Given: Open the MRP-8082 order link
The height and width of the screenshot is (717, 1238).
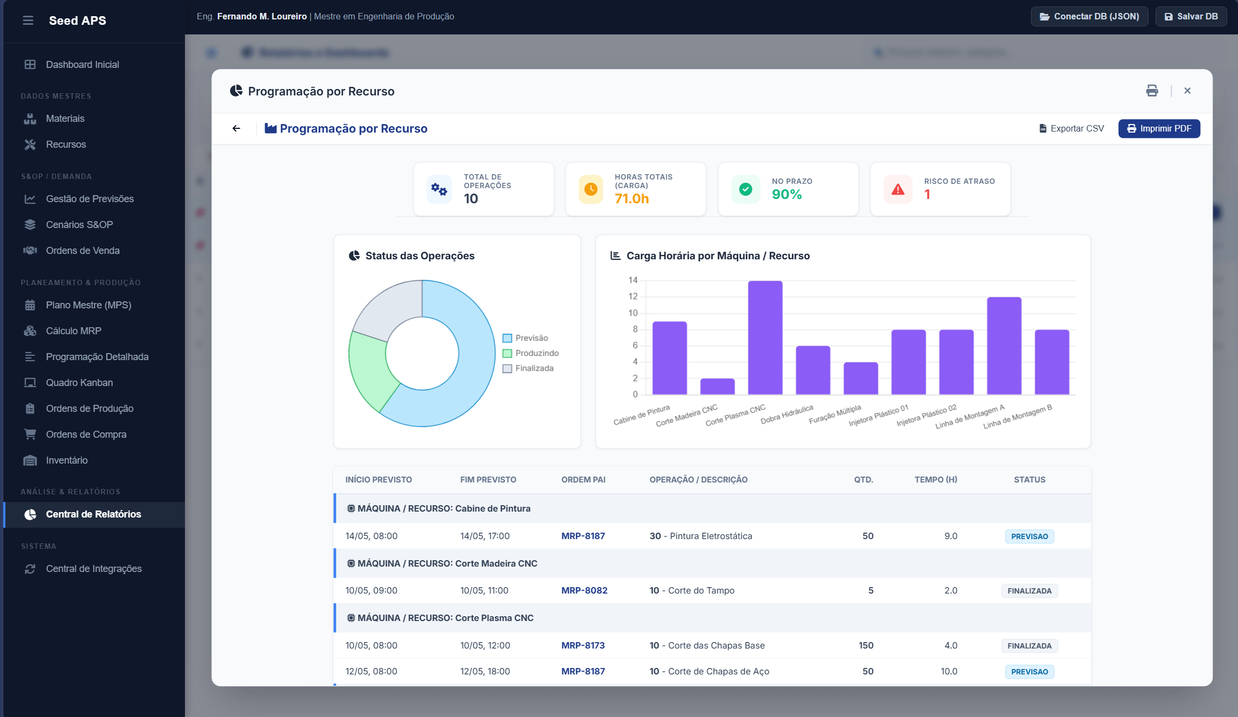Looking at the screenshot, I should point(584,590).
